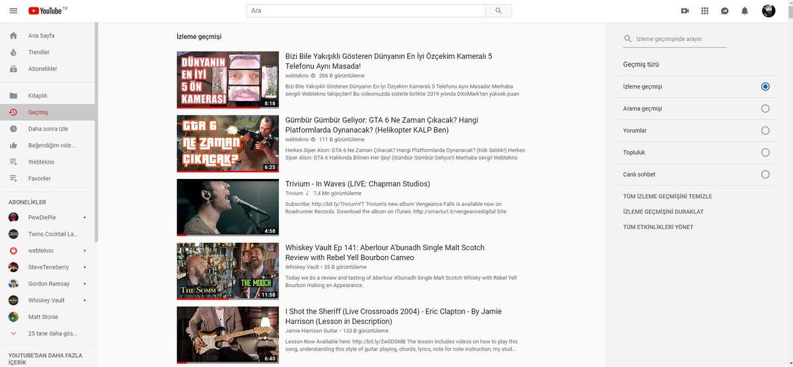The width and height of the screenshot is (793, 367).
Task: Click the search magnifier button
Action: 498,11
